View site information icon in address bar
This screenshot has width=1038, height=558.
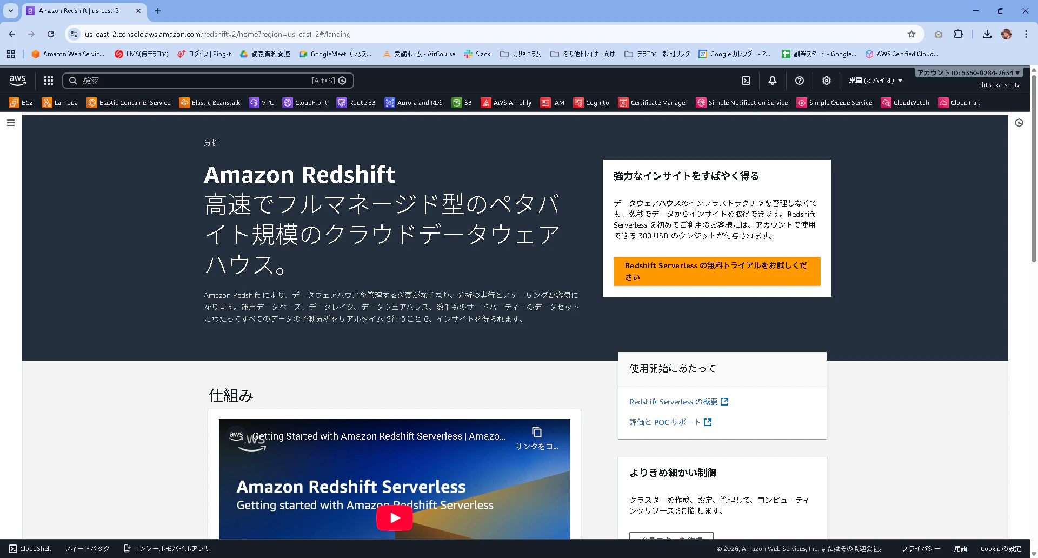click(x=74, y=34)
